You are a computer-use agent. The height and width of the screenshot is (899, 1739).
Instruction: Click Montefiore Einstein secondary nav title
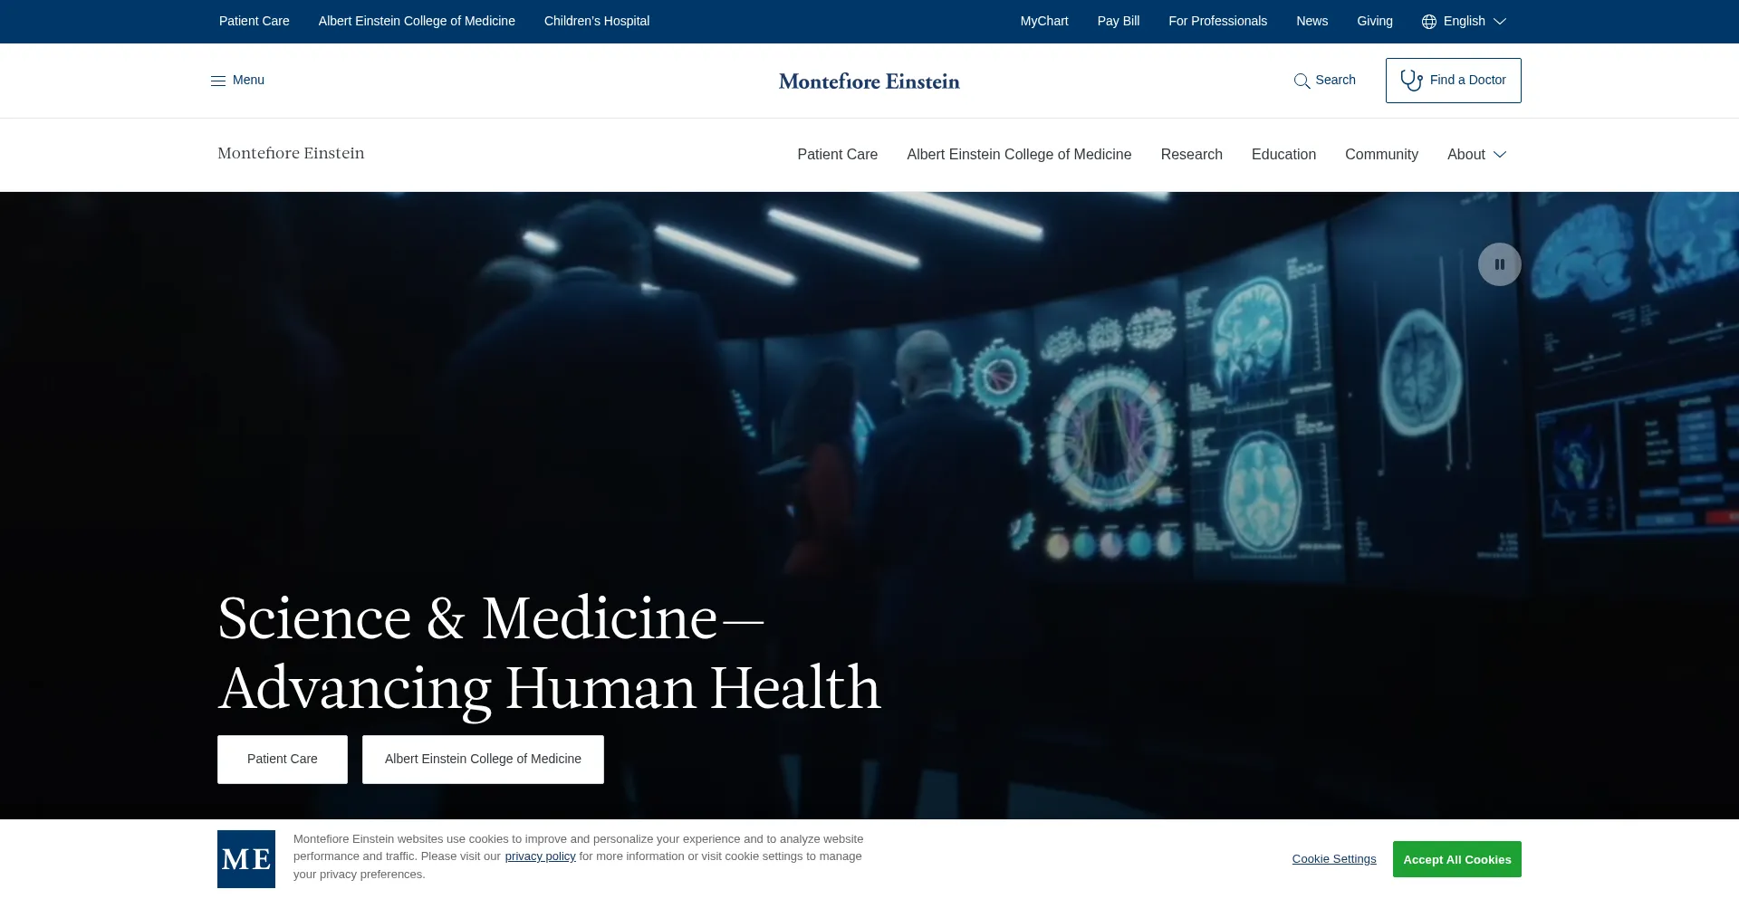(x=291, y=153)
